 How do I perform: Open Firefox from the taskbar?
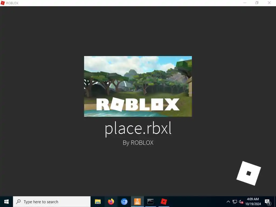pyautogui.click(x=111, y=202)
